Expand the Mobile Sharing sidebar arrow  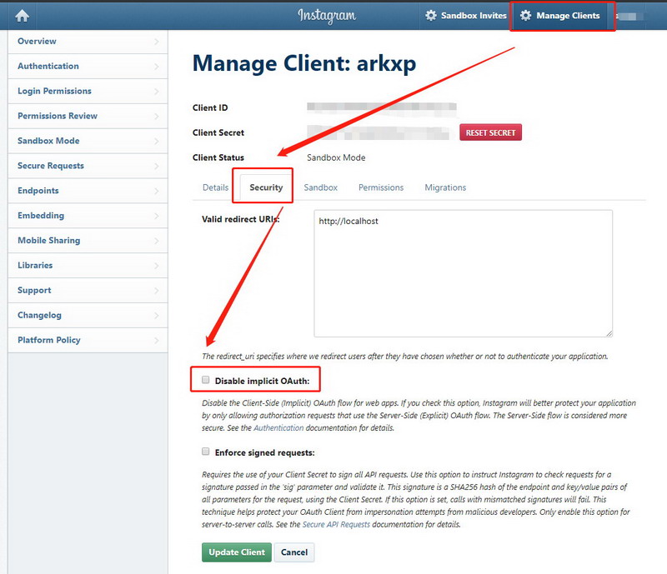[157, 241]
